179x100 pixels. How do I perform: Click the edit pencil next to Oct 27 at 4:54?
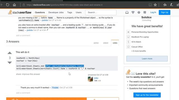47,30
